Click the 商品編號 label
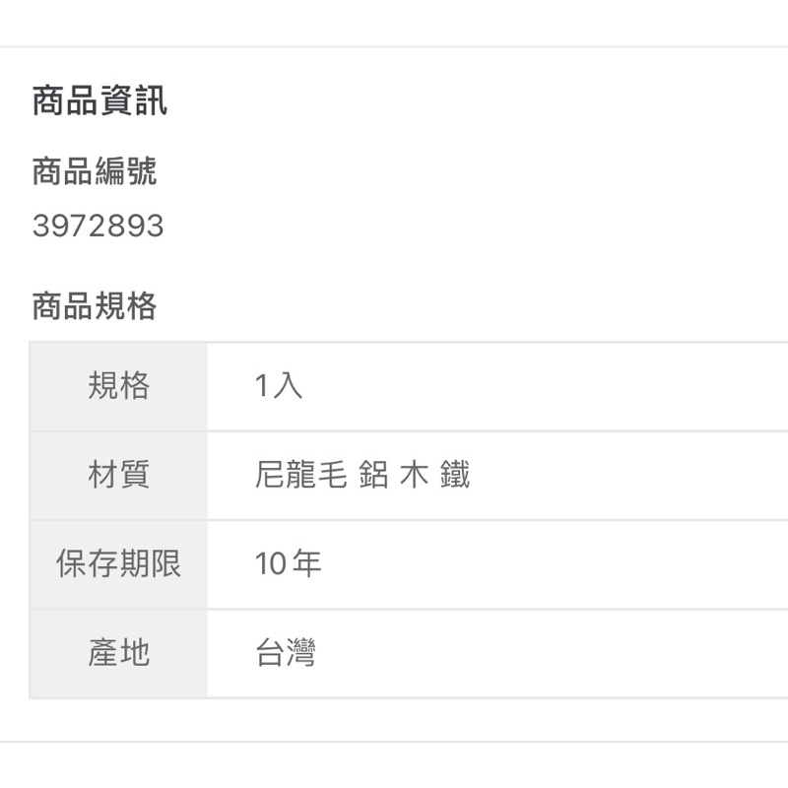The image size is (788, 788). 95,171
